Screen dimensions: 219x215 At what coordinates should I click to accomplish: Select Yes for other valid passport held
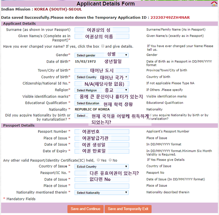[98, 160]
